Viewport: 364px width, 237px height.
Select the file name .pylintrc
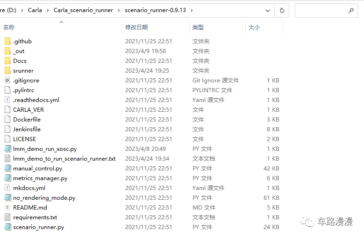(x=23, y=90)
